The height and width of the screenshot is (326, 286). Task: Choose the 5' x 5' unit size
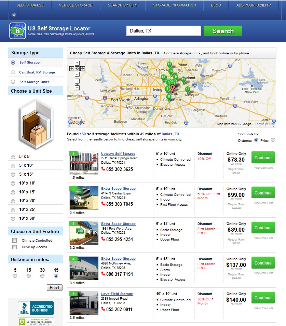pos(13,157)
